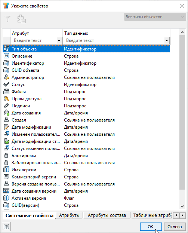Click the Отмена button

point(175,227)
